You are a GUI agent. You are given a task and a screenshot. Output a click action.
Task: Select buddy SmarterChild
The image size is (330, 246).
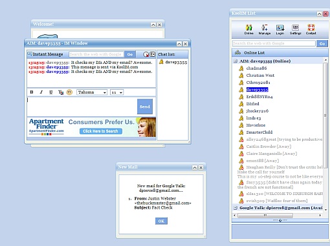pyautogui.click(x=259, y=132)
